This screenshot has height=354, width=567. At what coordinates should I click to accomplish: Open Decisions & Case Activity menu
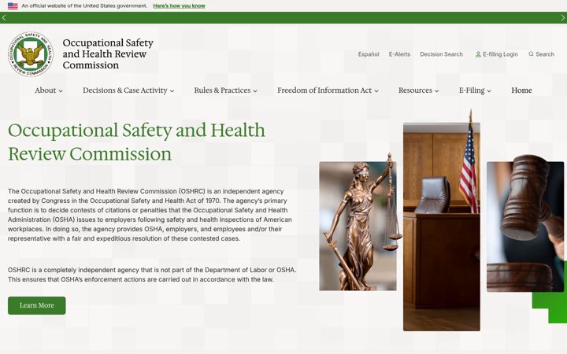(x=125, y=90)
